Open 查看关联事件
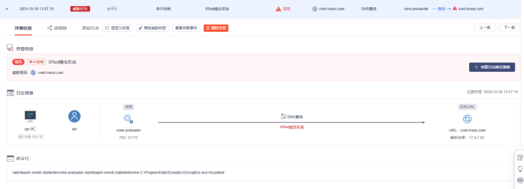 tap(186, 29)
